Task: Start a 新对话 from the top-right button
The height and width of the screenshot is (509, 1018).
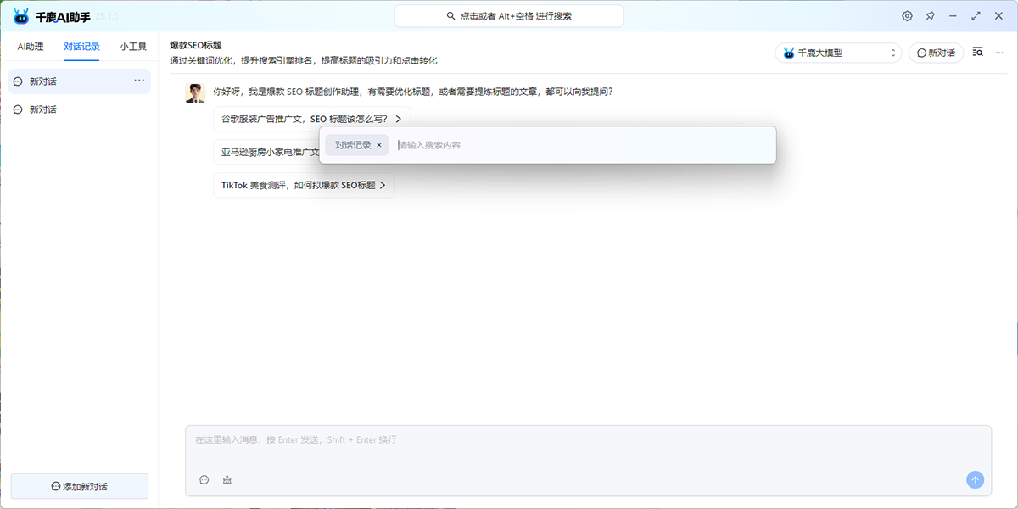Action: coord(936,52)
